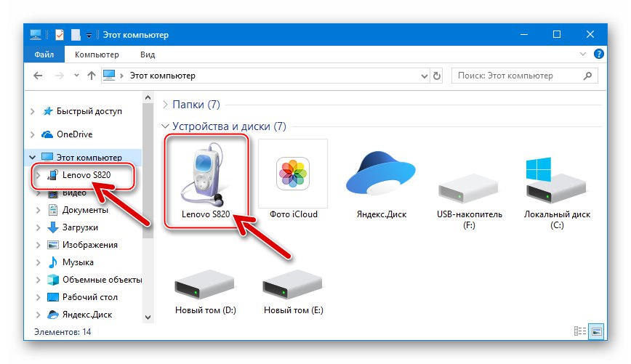Open the Фото iCloud item

point(293,179)
